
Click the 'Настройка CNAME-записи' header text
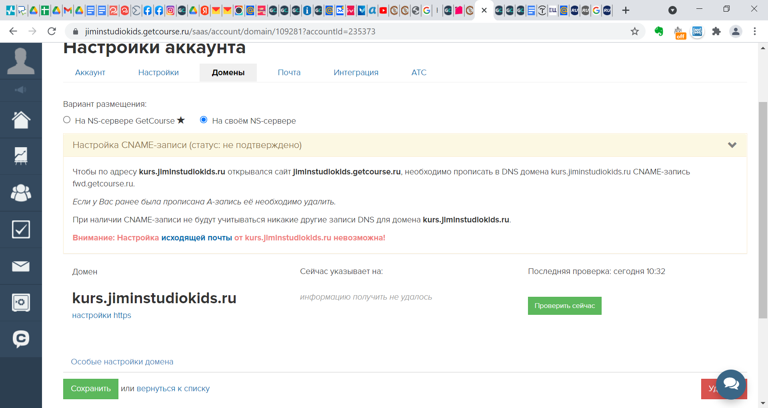click(187, 145)
